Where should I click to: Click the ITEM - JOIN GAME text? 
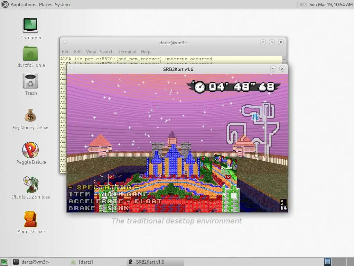pyautogui.click(x=108, y=194)
